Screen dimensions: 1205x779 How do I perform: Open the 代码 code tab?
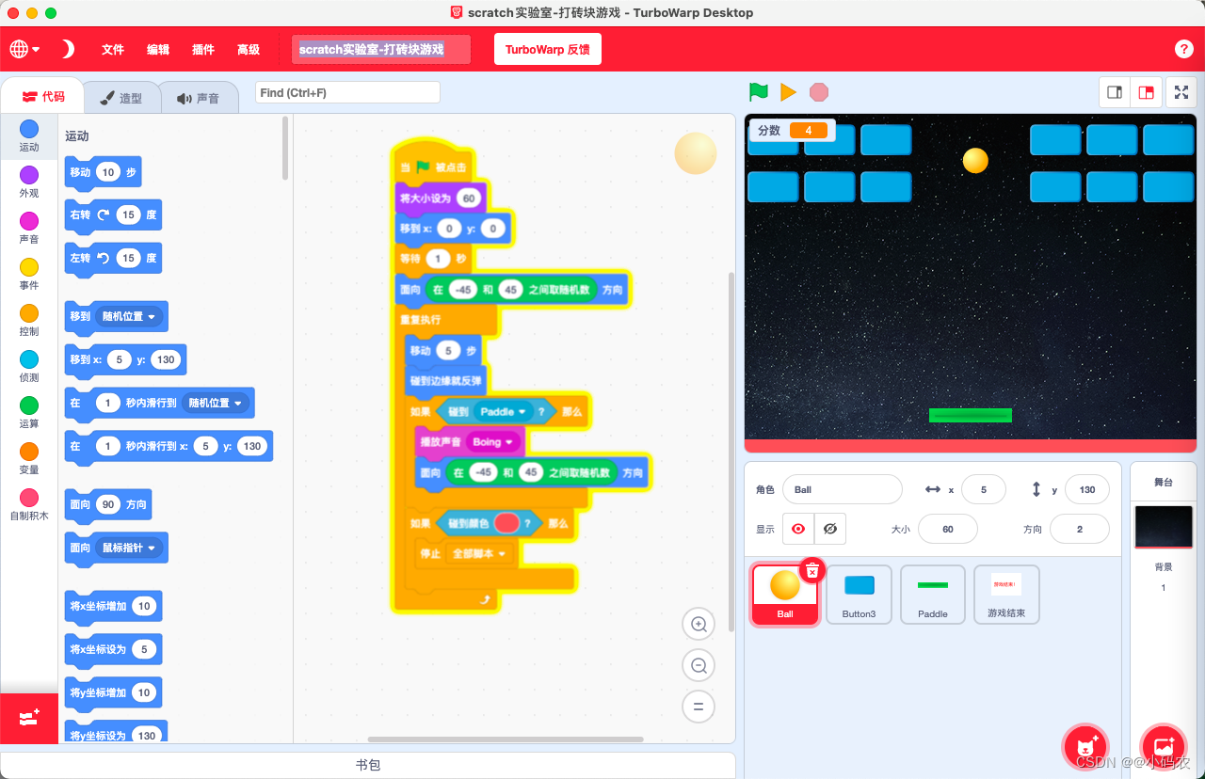pyautogui.click(x=43, y=97)
